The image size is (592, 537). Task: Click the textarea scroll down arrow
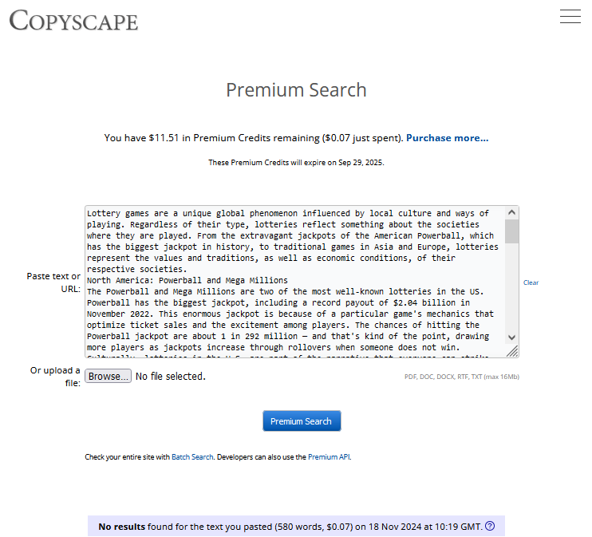511,338
